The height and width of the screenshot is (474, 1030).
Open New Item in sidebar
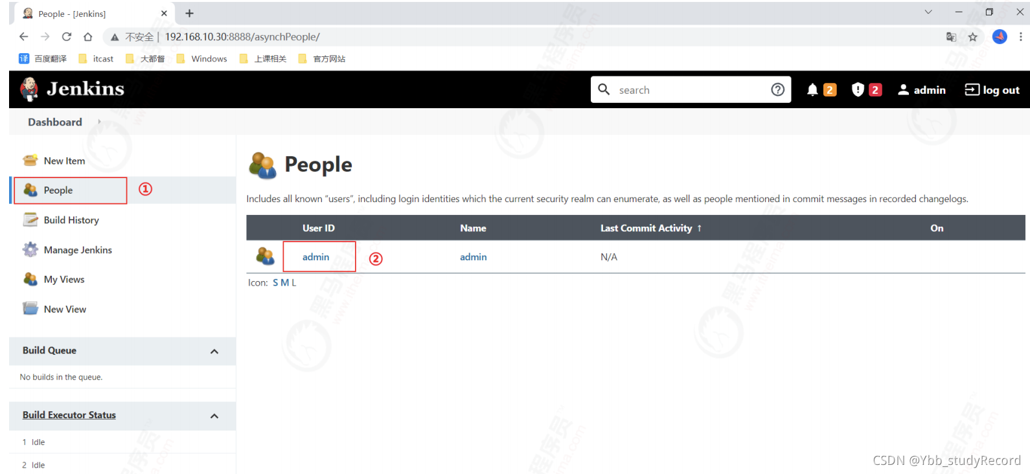tap(64, 161)
